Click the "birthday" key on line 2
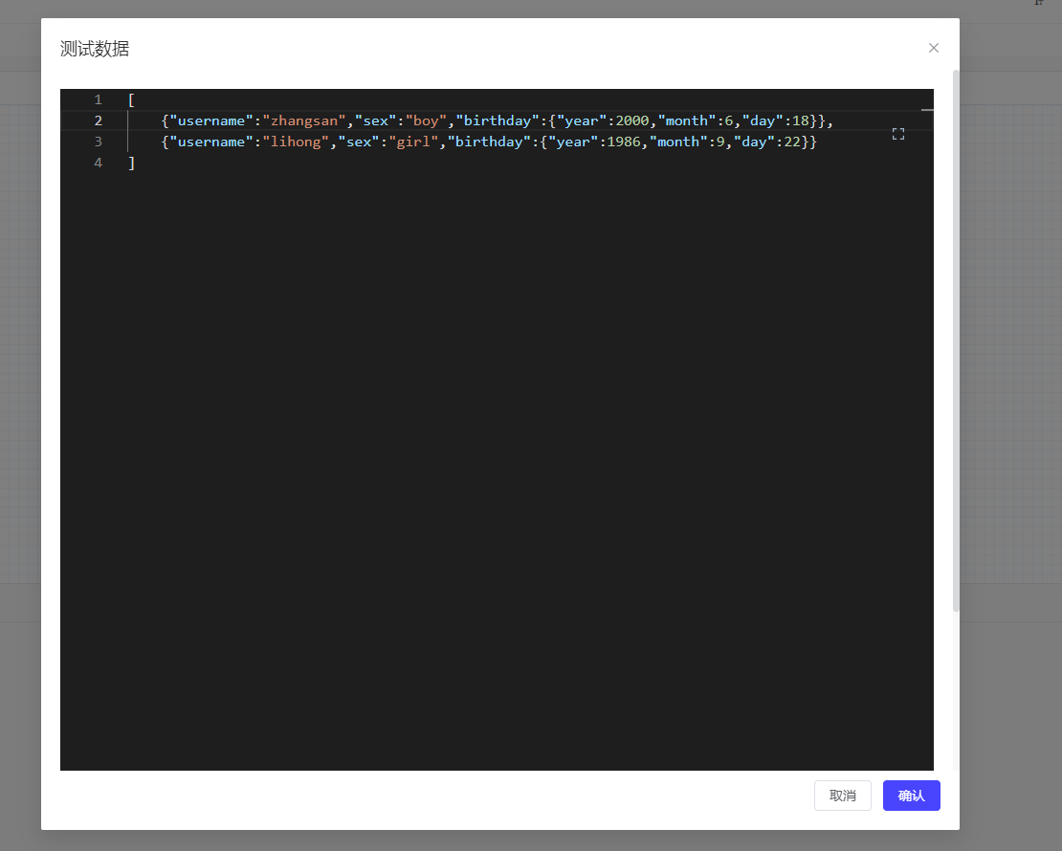The height and width of the screenshot is (851, 1062). coord(498,120)
